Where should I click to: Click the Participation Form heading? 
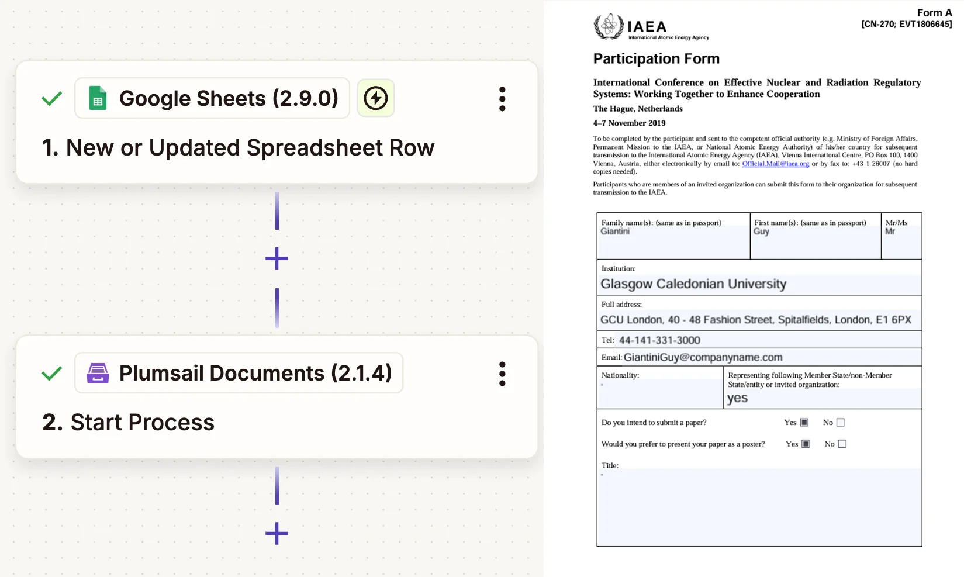657,58
